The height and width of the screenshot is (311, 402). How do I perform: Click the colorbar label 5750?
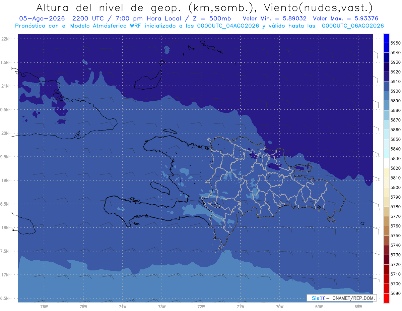click(x=396, y=236)
